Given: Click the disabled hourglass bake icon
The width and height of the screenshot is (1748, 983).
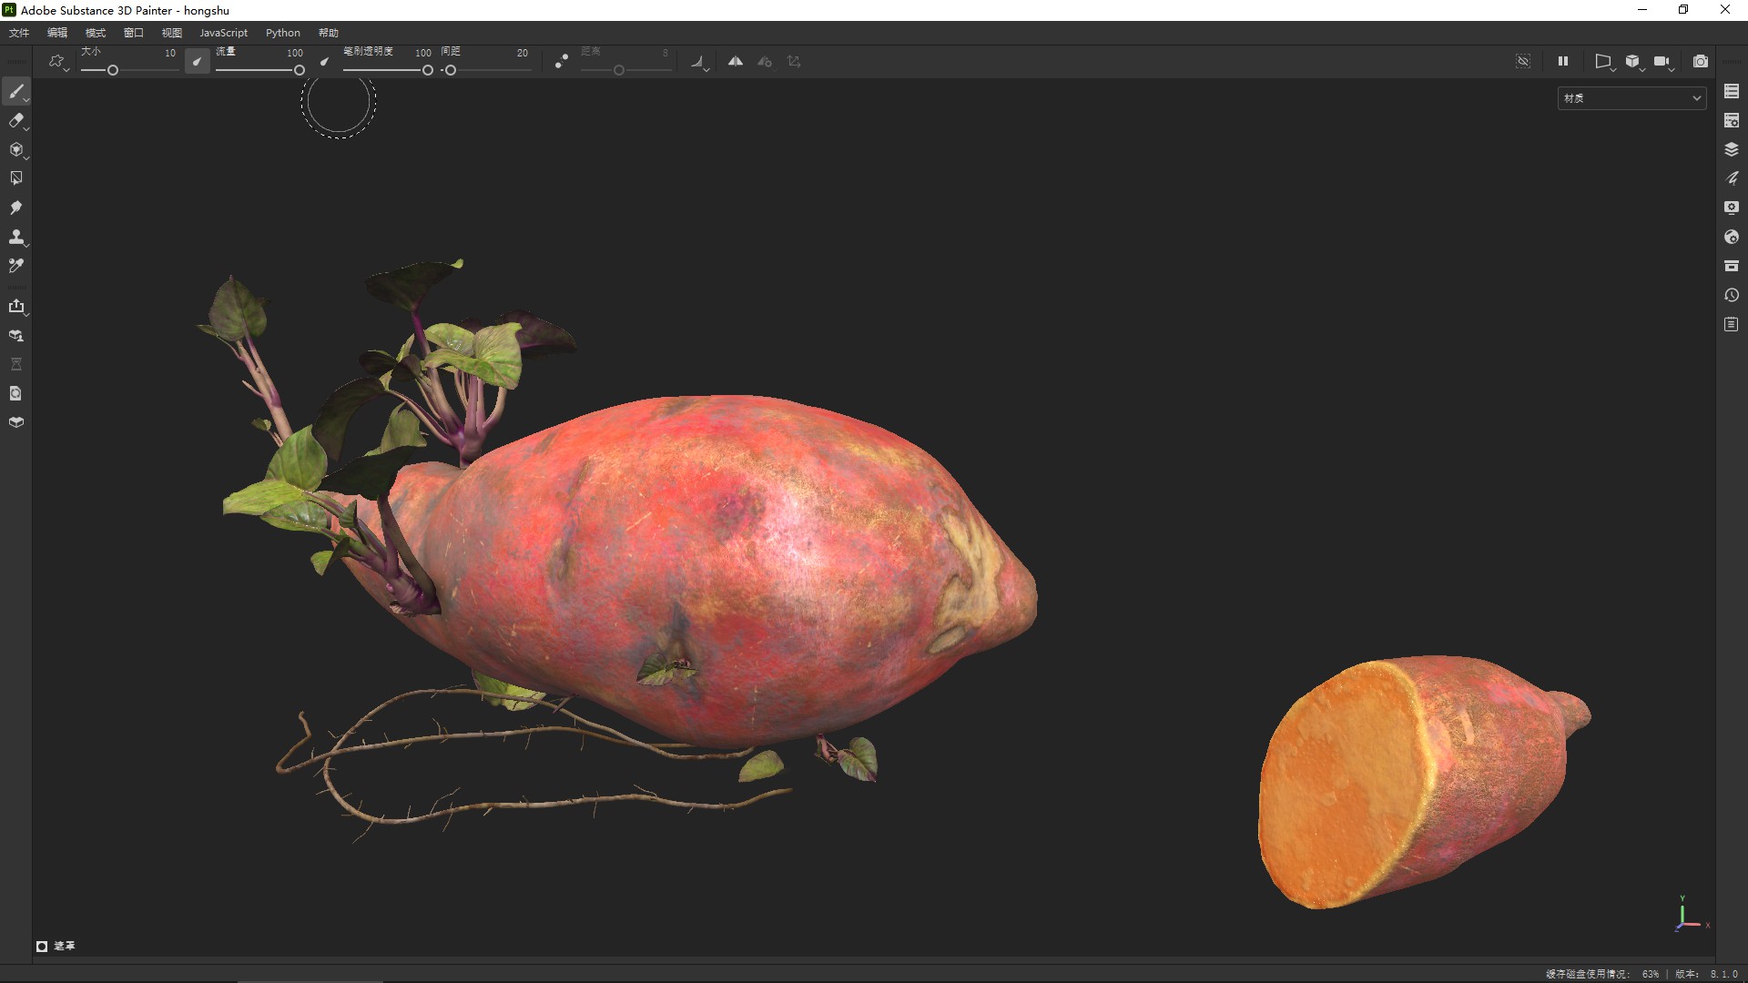Looking at the screenshot, I should (x=15, y=365).
